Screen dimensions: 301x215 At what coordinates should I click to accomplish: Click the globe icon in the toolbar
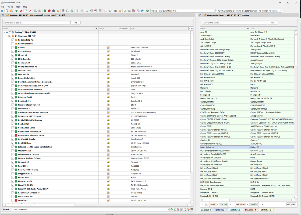coord(142,11)
